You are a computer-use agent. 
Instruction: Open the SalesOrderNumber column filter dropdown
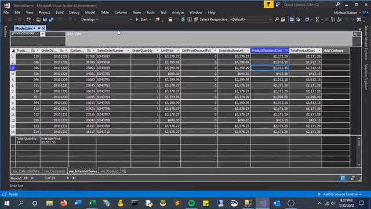tap(128, 51)
